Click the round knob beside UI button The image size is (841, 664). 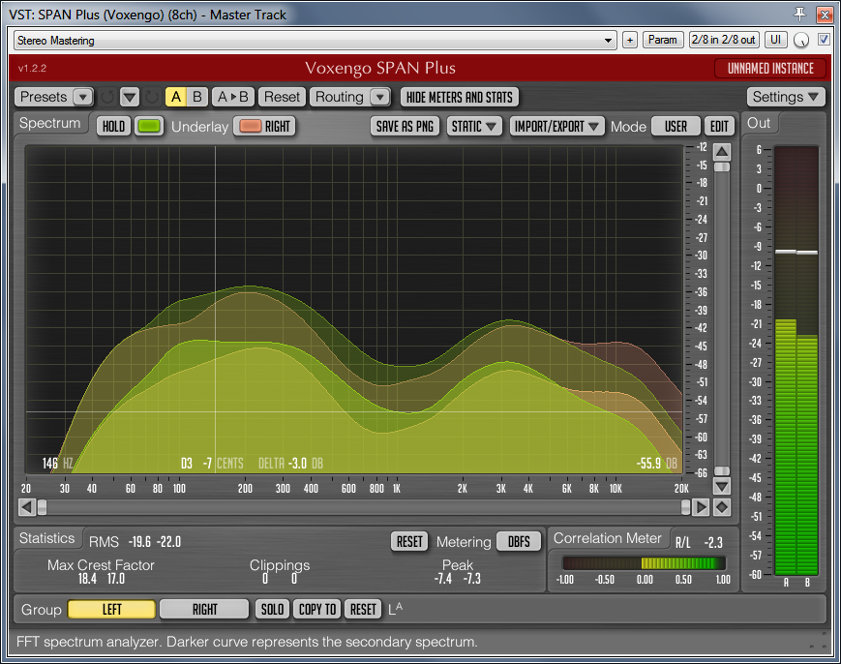point(800,41)
